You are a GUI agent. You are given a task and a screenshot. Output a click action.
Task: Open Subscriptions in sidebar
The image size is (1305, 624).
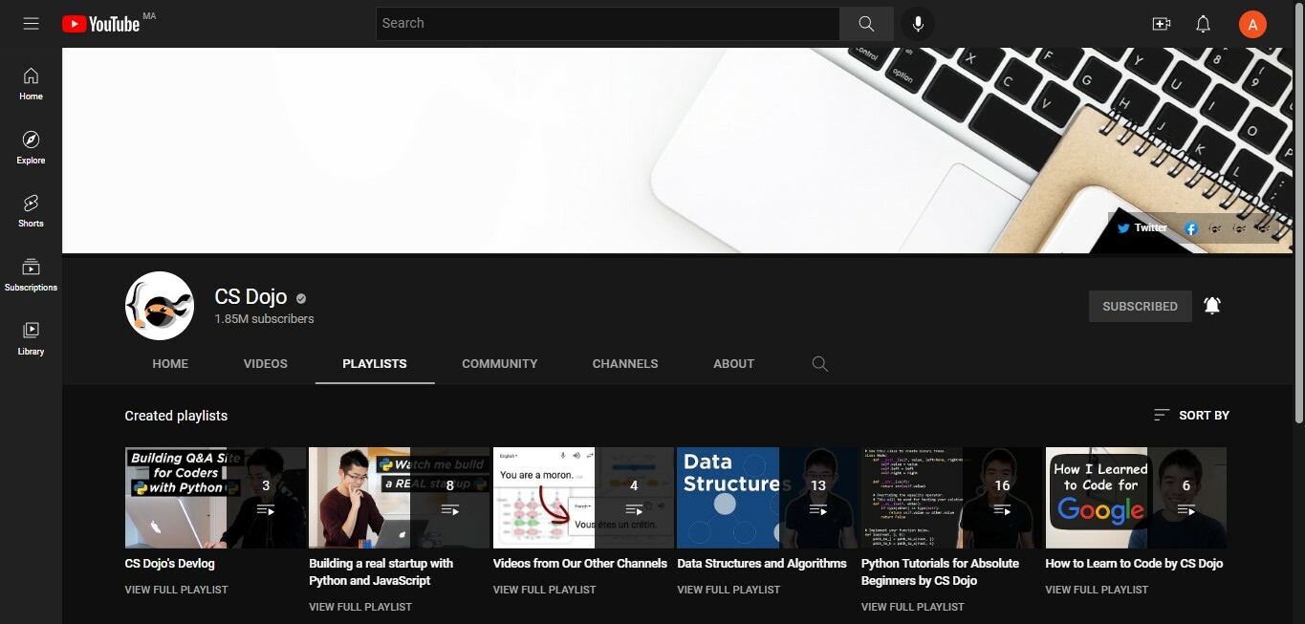[31, 275]
